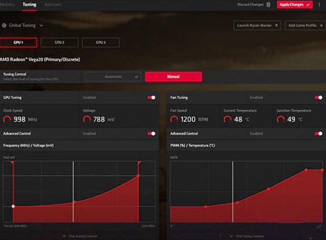
Task: Select the last fan curve point at edge
Action: click(x=322, y=170)
